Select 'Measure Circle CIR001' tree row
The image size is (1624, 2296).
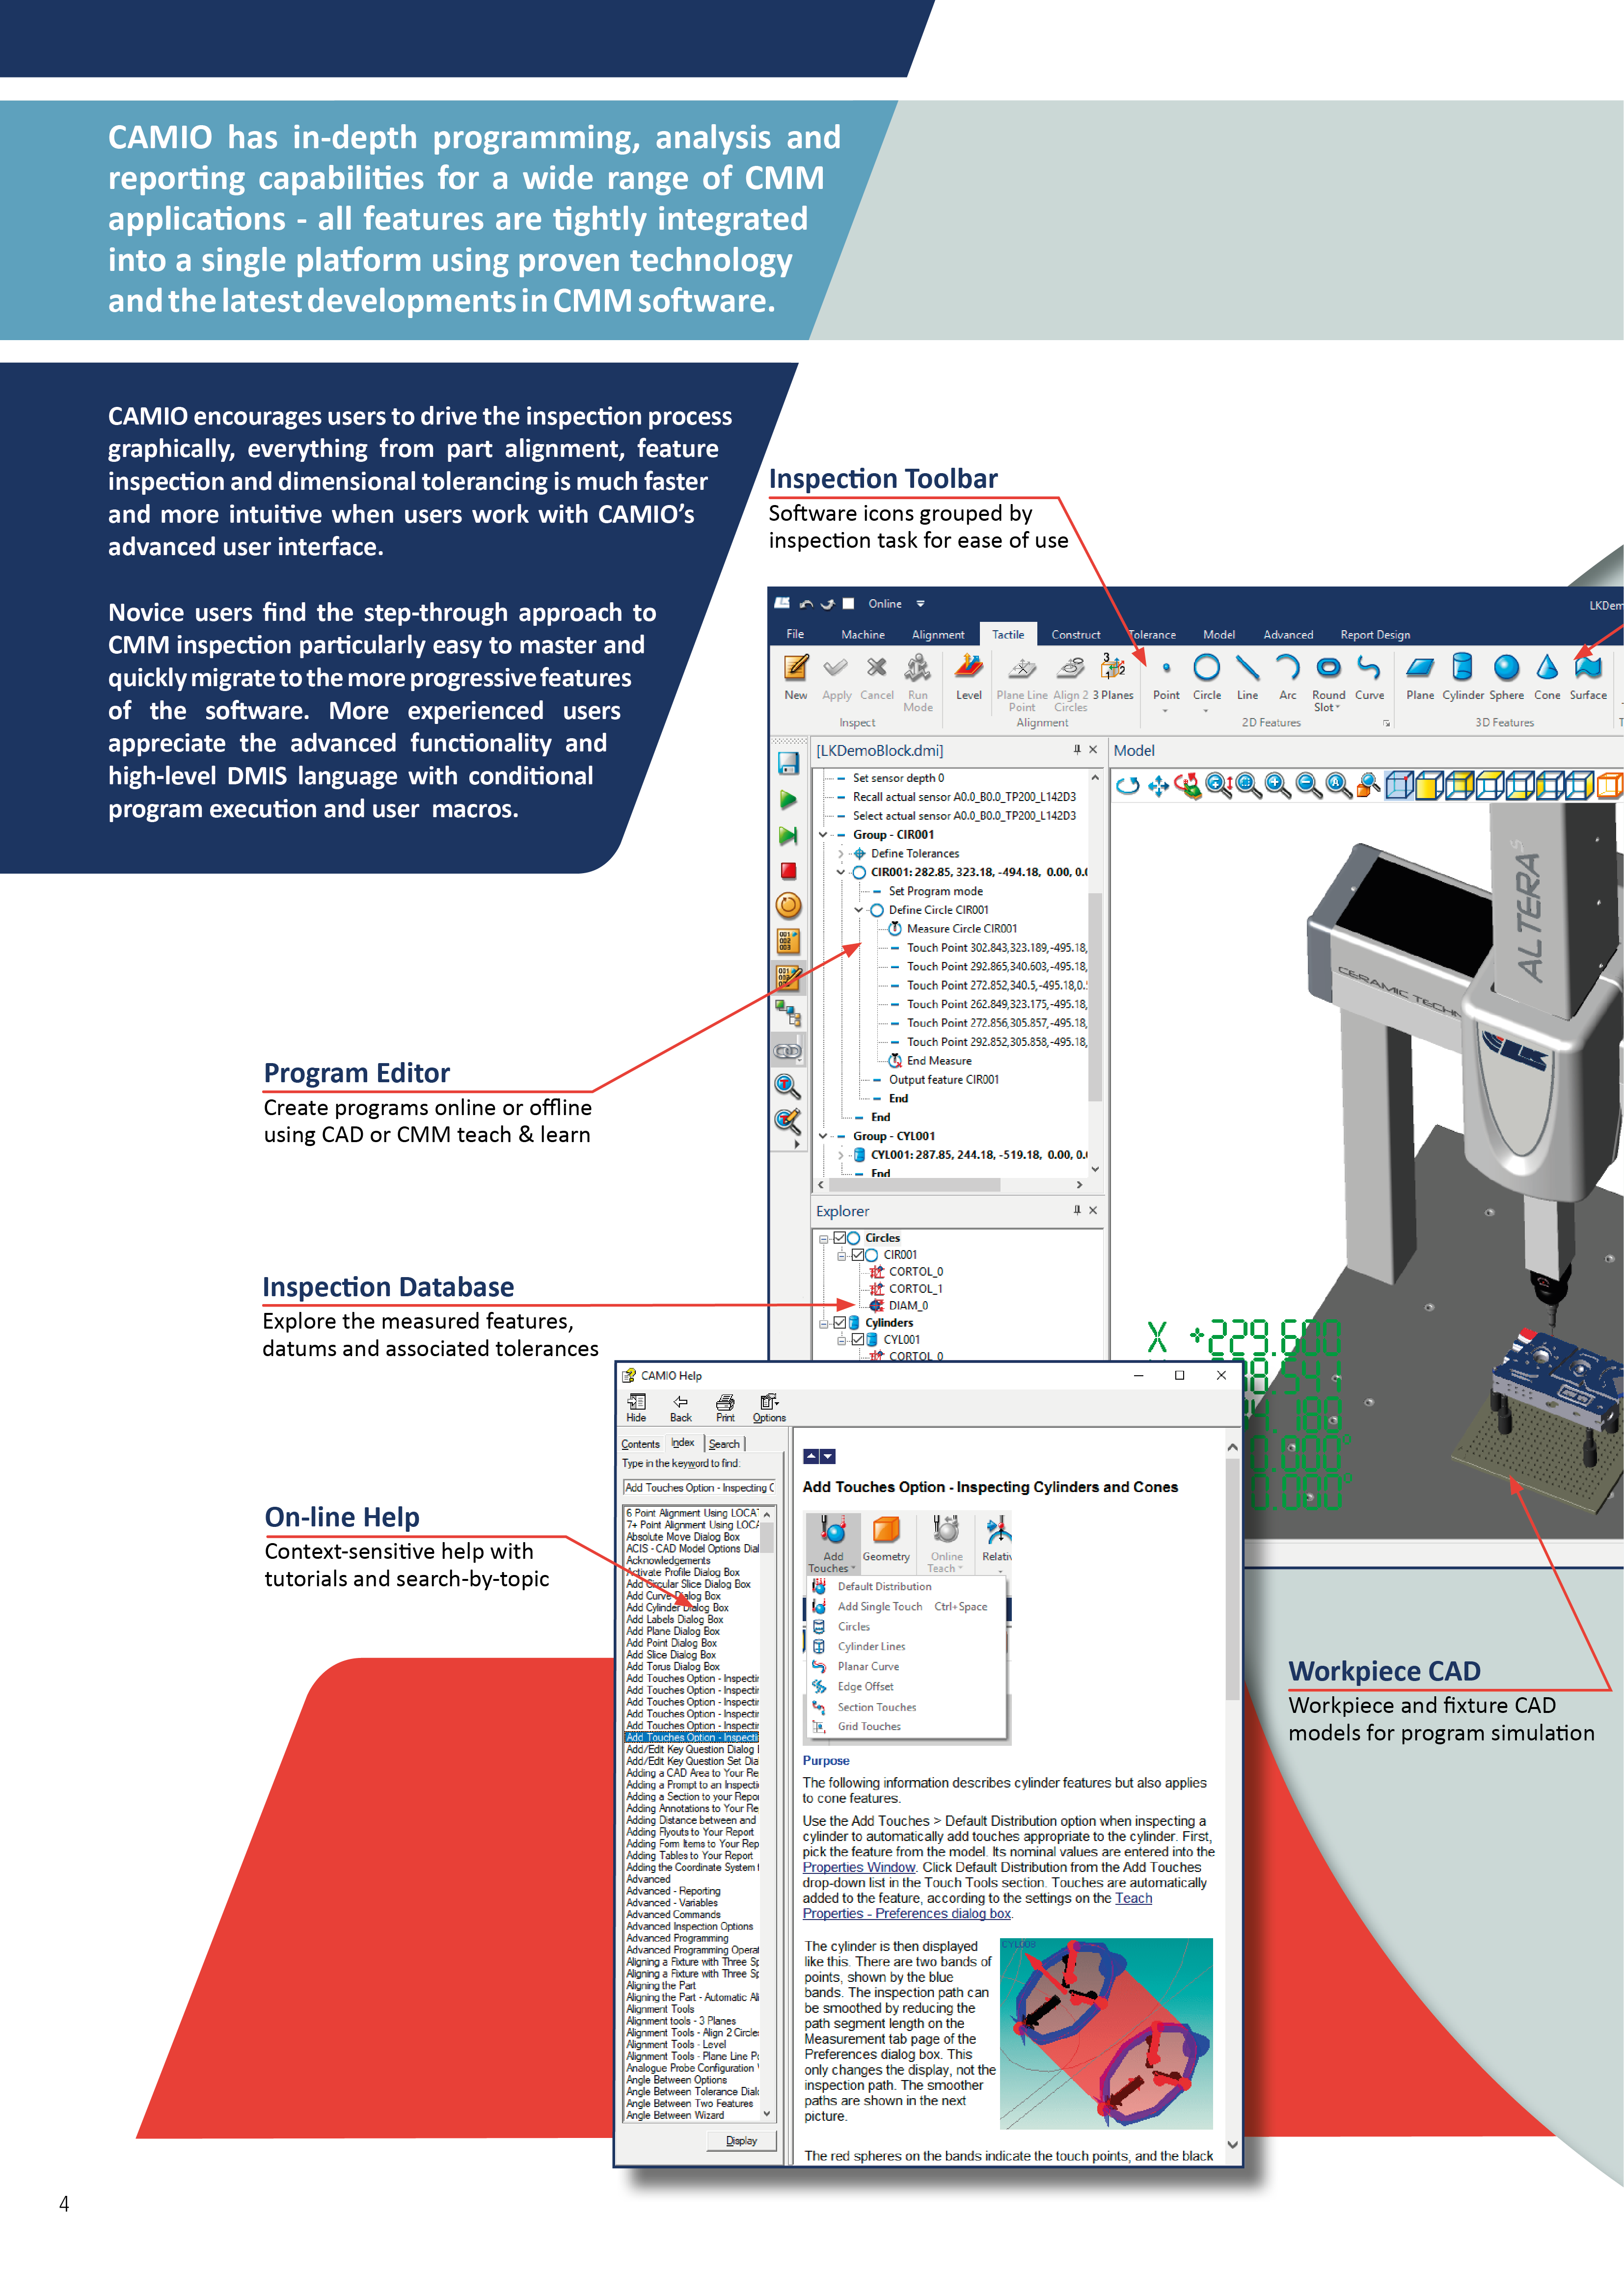(x=961, y=929)
